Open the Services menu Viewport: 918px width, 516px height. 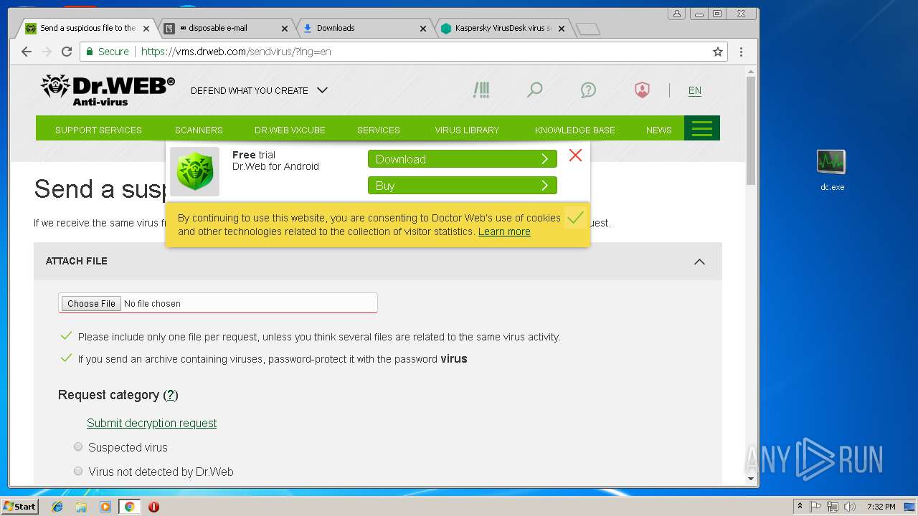379,130
